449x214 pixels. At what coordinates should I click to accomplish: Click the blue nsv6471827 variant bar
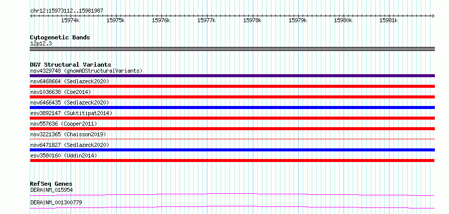(232, 150)
